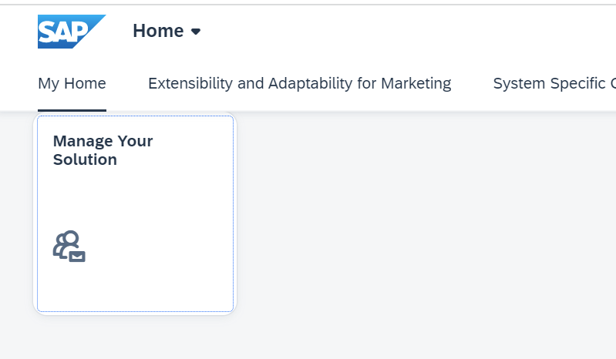Open the people-with-envelope tile icon
Image resolution: width=616 pixels, height=359 pixels.
(69, 246)
